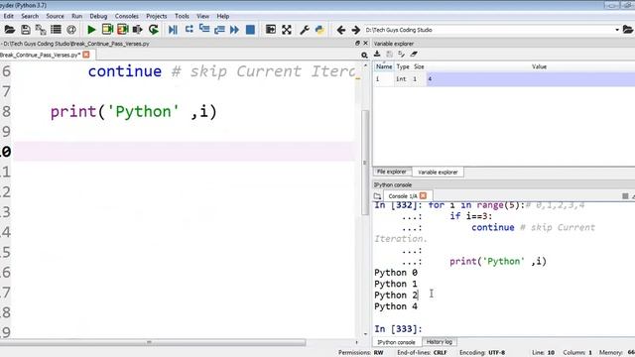The height and width of the screenshot is (357, 635).
Task: Continue execution until next breakpoint
Action: [x=234, y=30]
